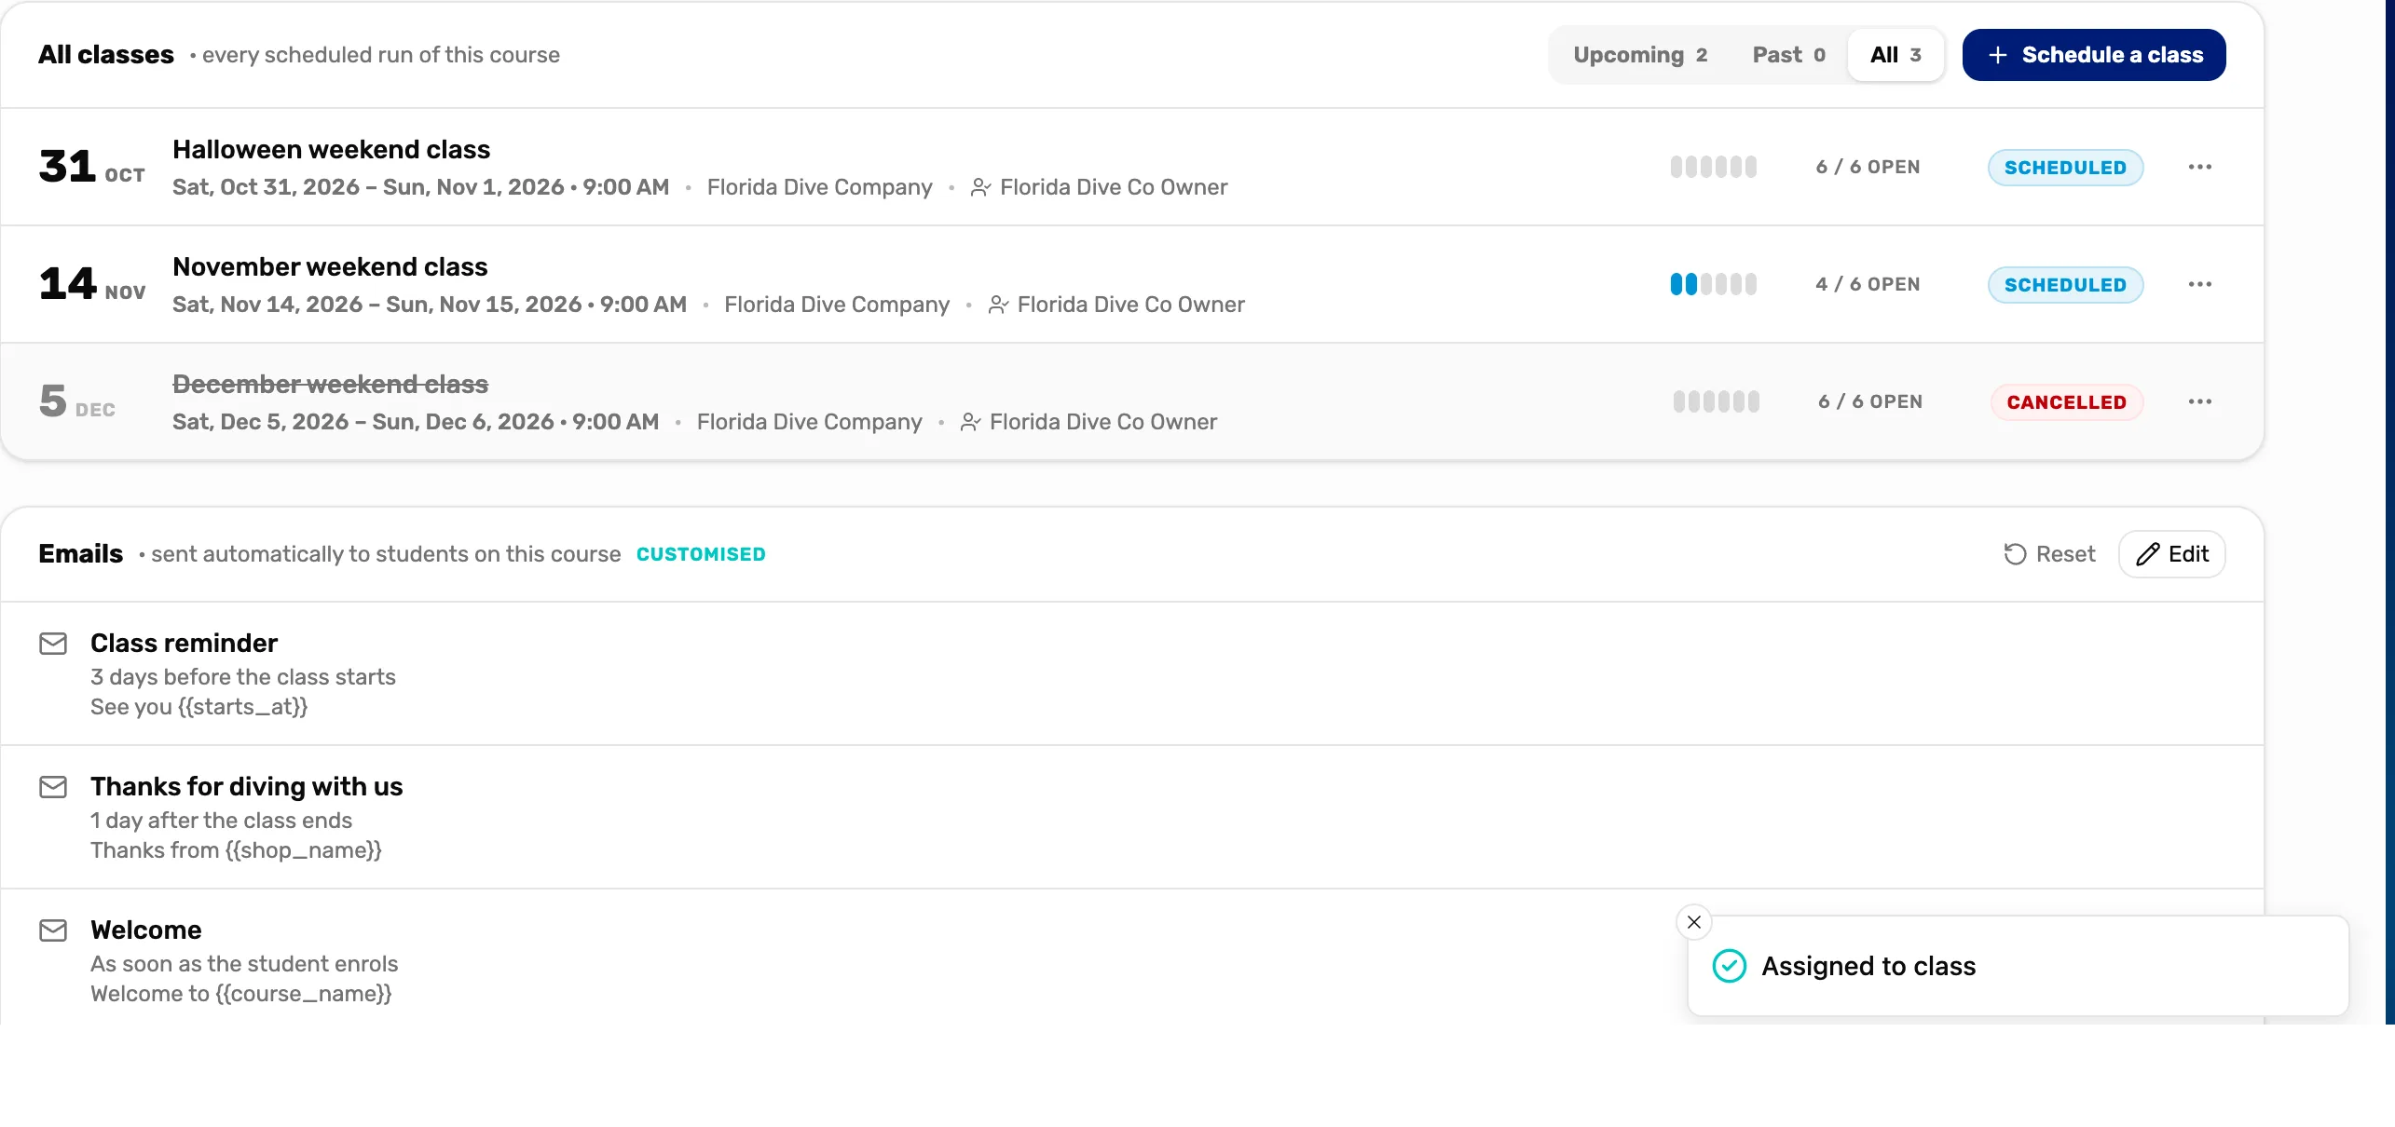The width and height of the screenshot is (2395, 1127).
Task: Open more options for November weekend class
Action: tap(2199, 284)
